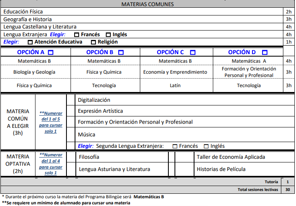The width and height of the screenshot is (296, 206).
Task: Click the numbering box beside Expresión Artística
Action: pos(71,111)
